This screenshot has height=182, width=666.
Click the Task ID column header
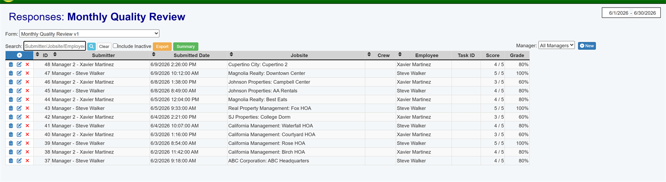(466, 56)
